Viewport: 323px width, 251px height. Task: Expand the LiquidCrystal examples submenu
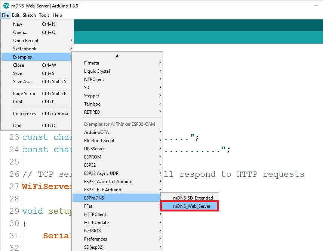pos(117,71)
